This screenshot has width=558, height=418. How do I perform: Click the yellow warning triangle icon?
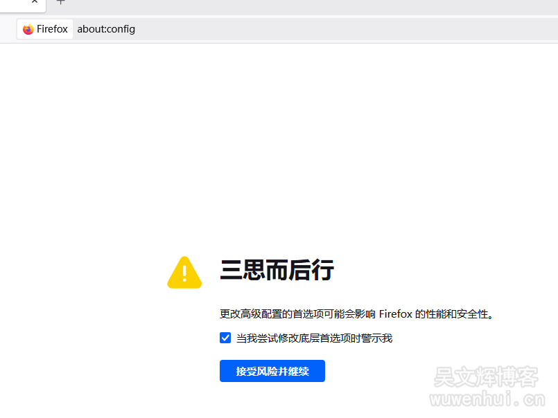tap(184, 272)
